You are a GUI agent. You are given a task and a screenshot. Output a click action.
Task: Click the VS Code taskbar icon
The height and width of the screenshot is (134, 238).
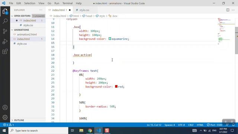98,131
